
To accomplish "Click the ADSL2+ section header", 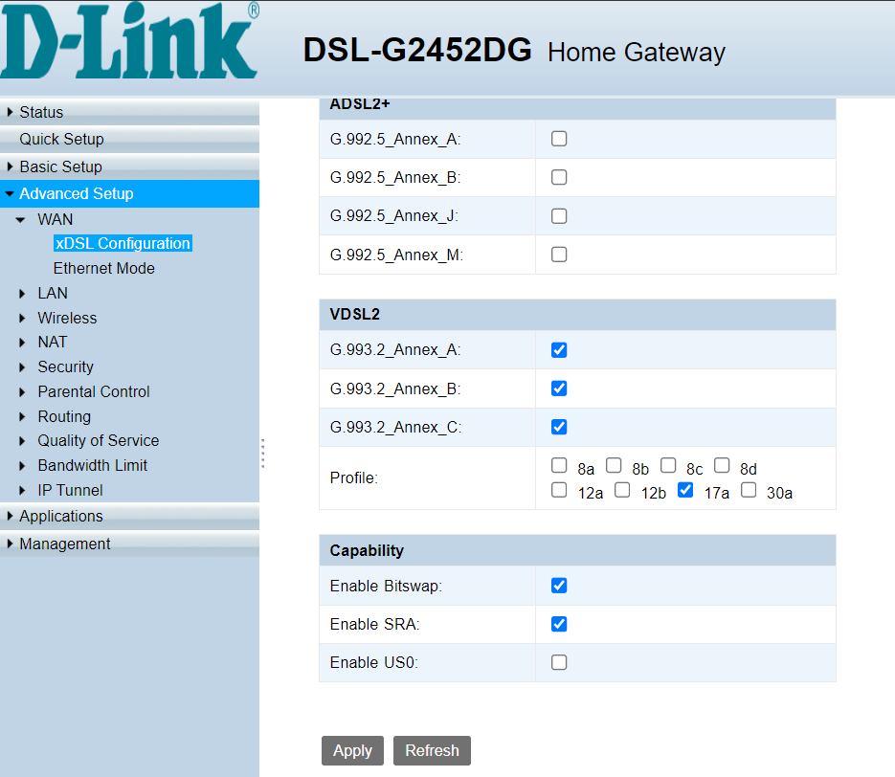I will pos(577,108).
